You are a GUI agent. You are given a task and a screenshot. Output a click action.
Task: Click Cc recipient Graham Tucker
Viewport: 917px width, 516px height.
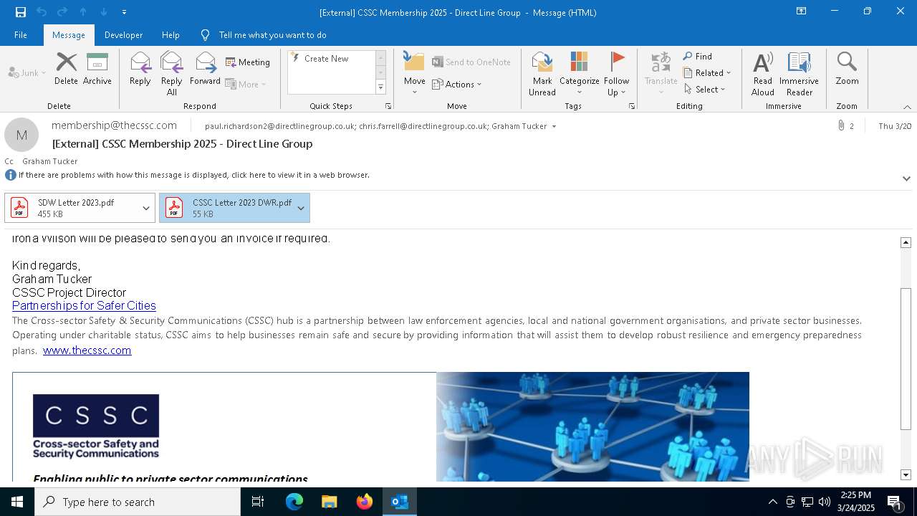[x=50, y=162]
